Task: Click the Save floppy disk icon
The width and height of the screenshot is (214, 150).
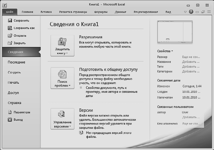Action: coord(10,21)
